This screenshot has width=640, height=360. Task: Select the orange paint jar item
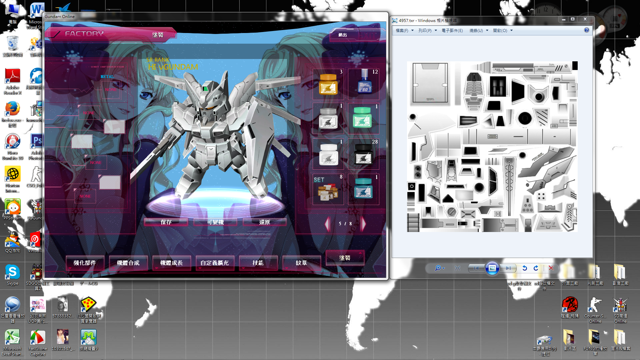coord(328,84)
